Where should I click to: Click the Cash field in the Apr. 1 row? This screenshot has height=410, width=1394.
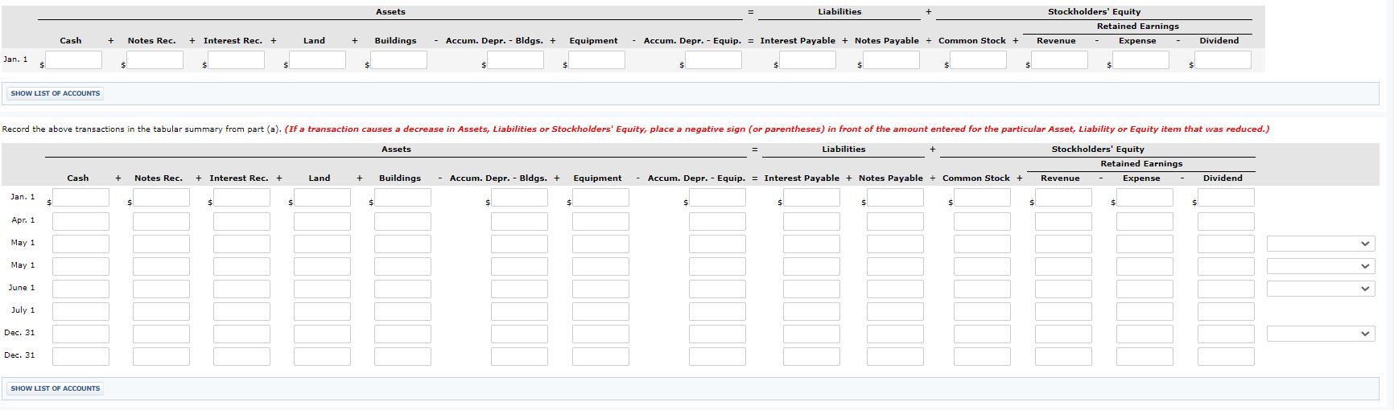pyautogui.click(x=80, y=221)
